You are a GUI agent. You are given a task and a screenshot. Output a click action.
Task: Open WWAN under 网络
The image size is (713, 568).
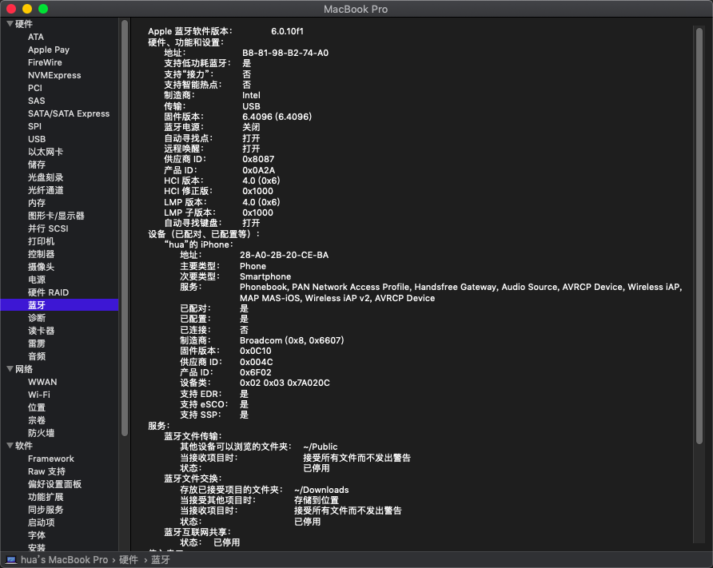point(42,382)
